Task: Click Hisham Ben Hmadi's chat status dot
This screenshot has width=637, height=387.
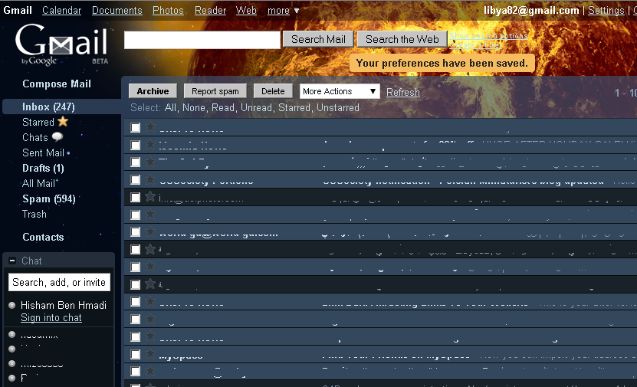Action: pyautogui.click(x=12, y=305)
